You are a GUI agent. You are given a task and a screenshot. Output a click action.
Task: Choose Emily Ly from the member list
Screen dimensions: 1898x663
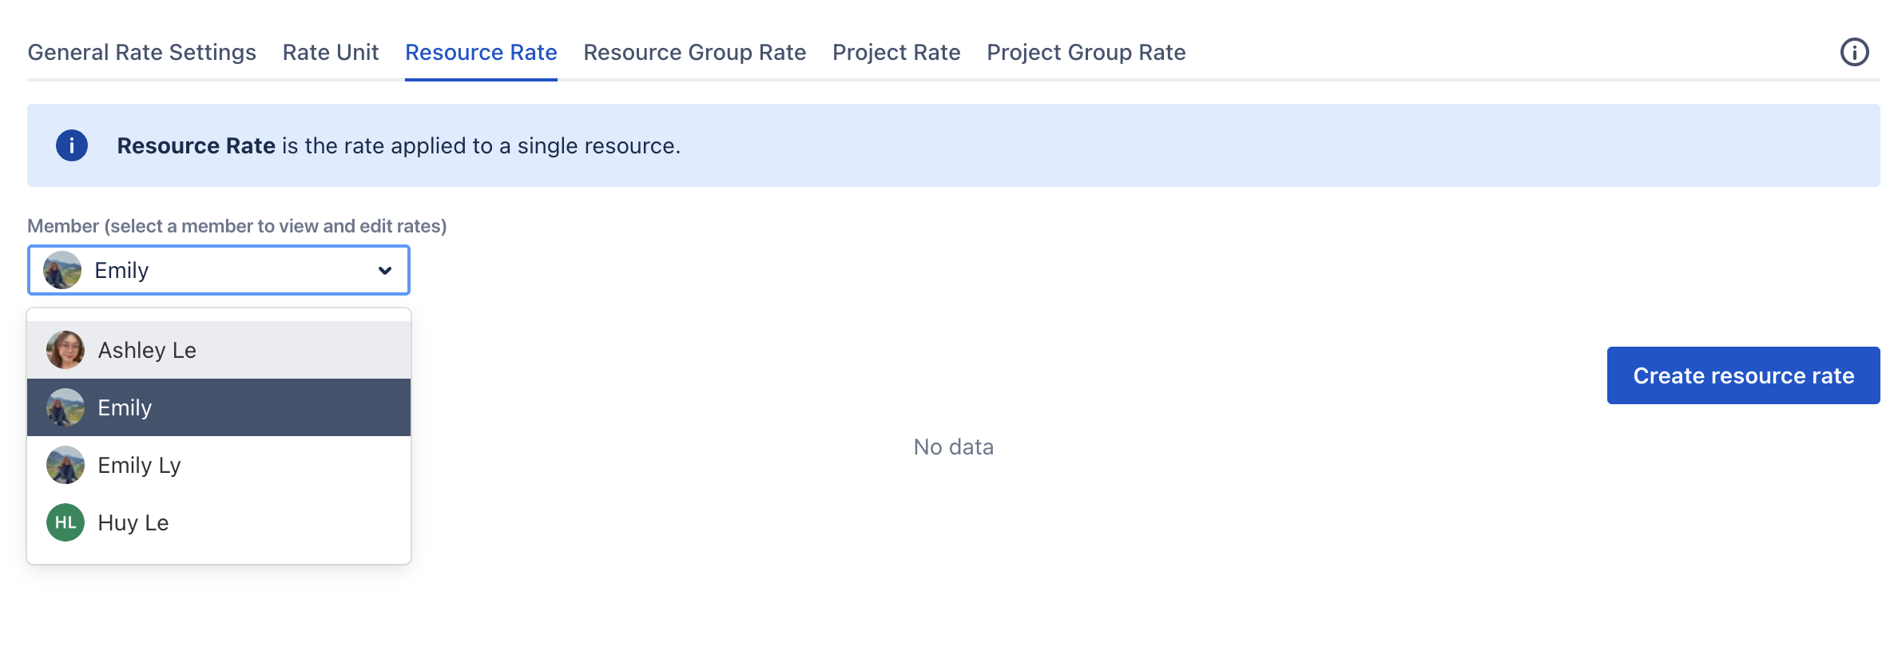point(139,465)
